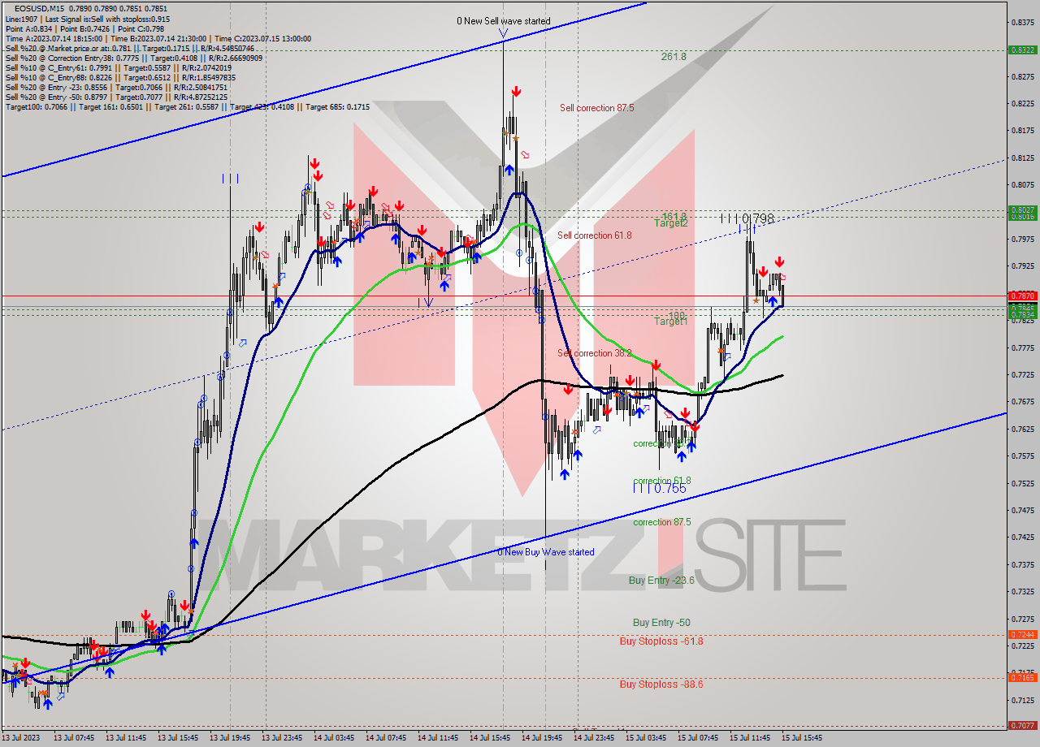The image size is (1040, 747).
Task: Click the 'Point A:0.834' info line
Action: [84, 28]
